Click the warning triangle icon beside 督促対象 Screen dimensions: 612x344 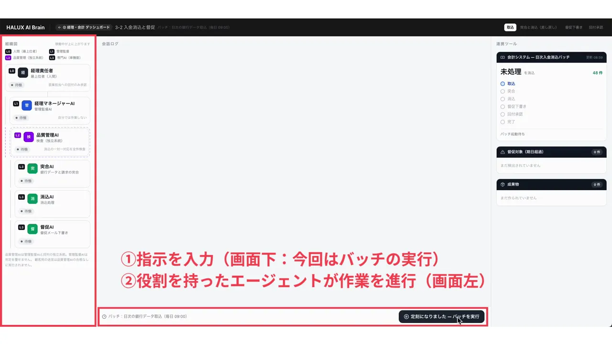point(503,152)
